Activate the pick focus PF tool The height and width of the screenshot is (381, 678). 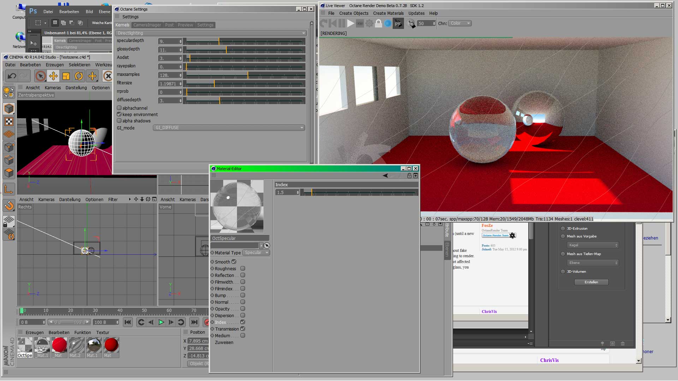398,24
